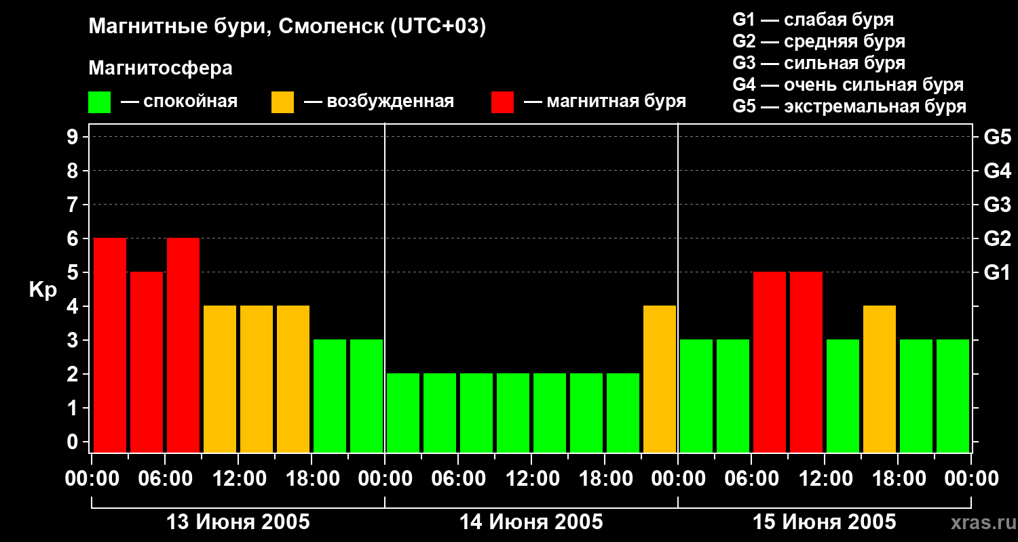Select the orange Kp 4 bar on 15 June
1018x542 pixels.
pyautogui.click(x=880, y=379)
